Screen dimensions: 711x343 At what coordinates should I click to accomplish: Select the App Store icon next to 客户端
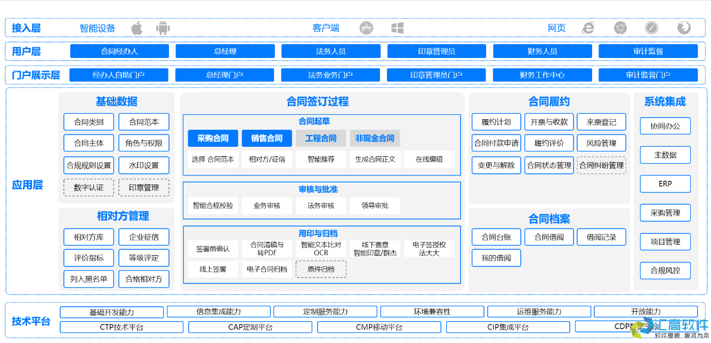(x=366, y=27)
